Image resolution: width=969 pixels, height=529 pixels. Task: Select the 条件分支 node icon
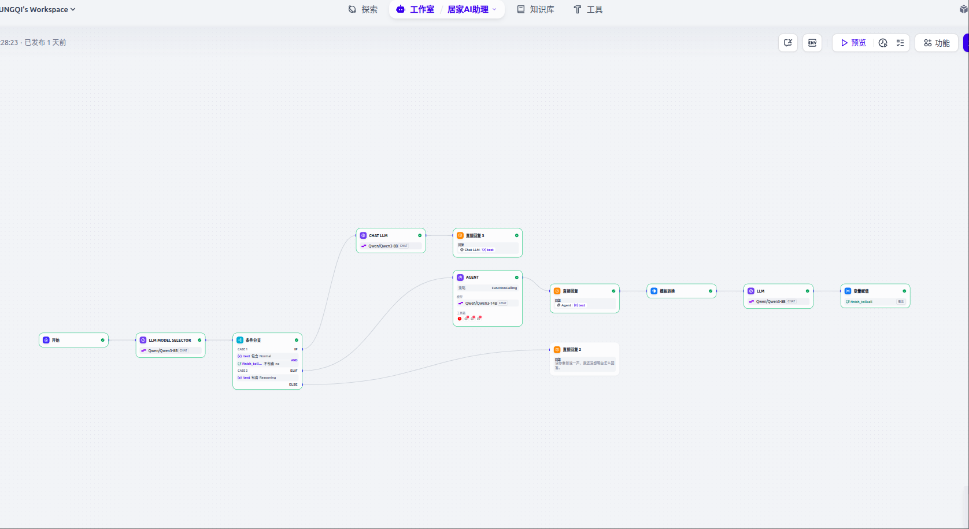pyautogui.click(x=240, y=340)
